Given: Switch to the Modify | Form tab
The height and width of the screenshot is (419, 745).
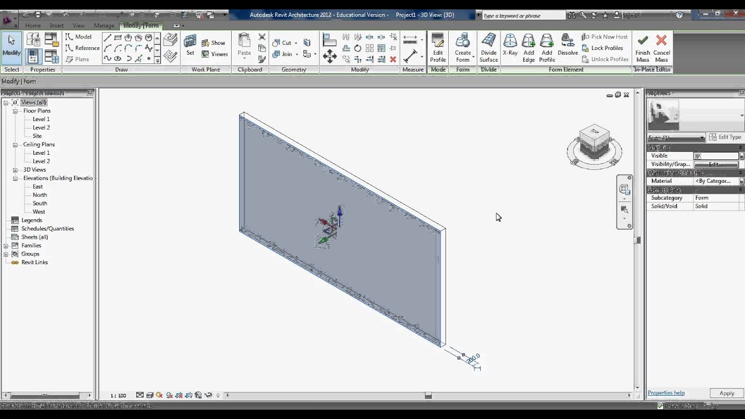Looking at the screenshot, I should (x=140, y=26).
